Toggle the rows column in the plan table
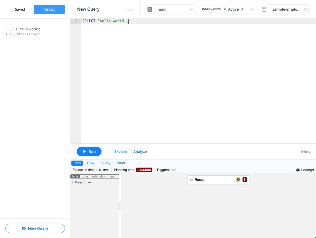The image size is (316, 238). (x=85, y=176)
